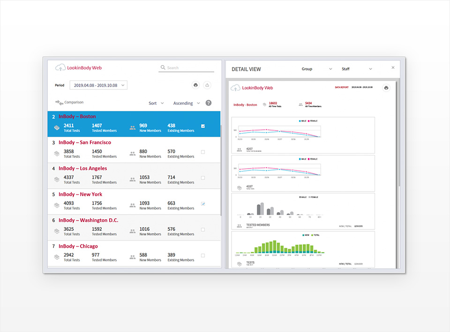Screen dimensions: 450x332
Task: Check the InBody – San Francisco checkbox
Action: (x=203, y=152)
